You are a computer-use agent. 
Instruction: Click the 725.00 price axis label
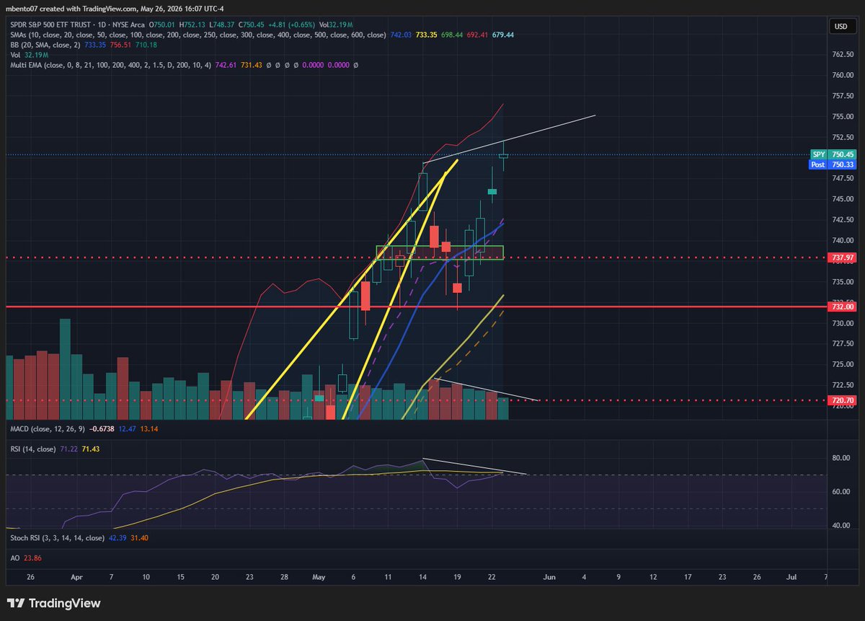pos(843,365)
